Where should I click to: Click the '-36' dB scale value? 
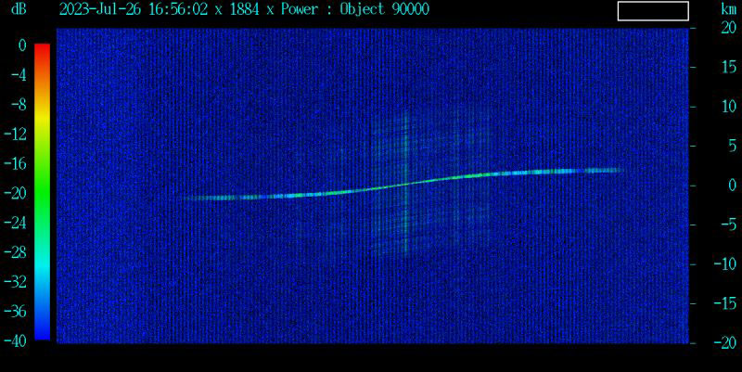15,312
